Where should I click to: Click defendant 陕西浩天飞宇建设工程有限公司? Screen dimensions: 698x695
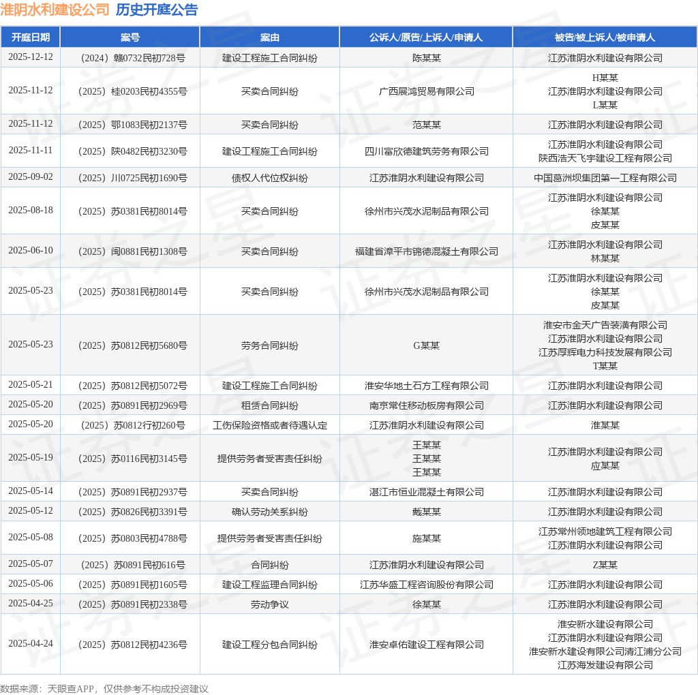[605, 158]
